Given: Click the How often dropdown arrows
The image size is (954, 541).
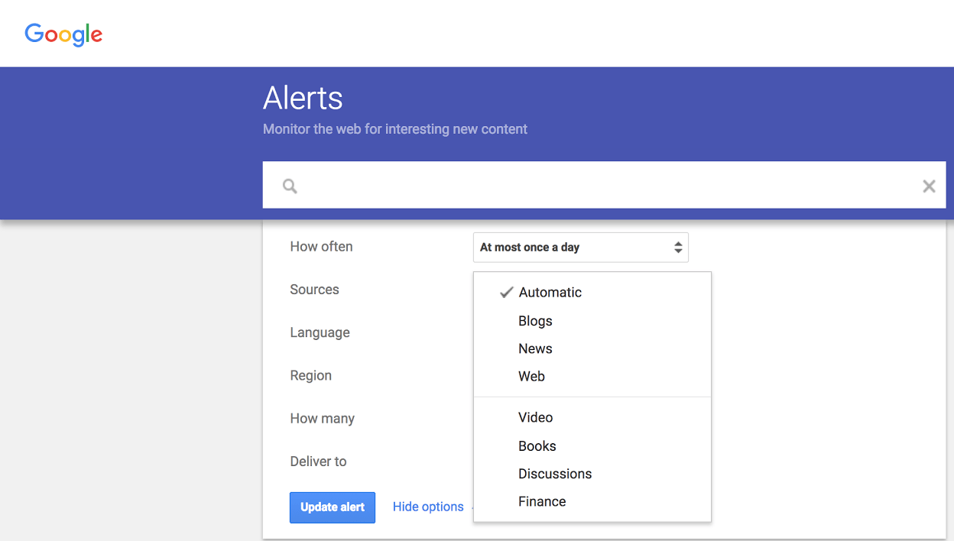Looking at the screenshot, I should coord(677,248).
